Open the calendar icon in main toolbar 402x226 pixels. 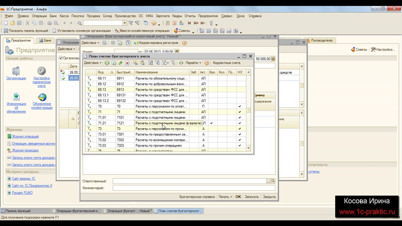174,23
